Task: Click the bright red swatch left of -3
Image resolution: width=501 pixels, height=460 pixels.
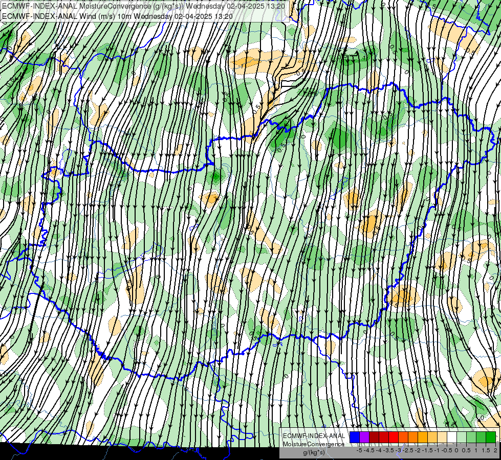Action: tap(394, 437)
